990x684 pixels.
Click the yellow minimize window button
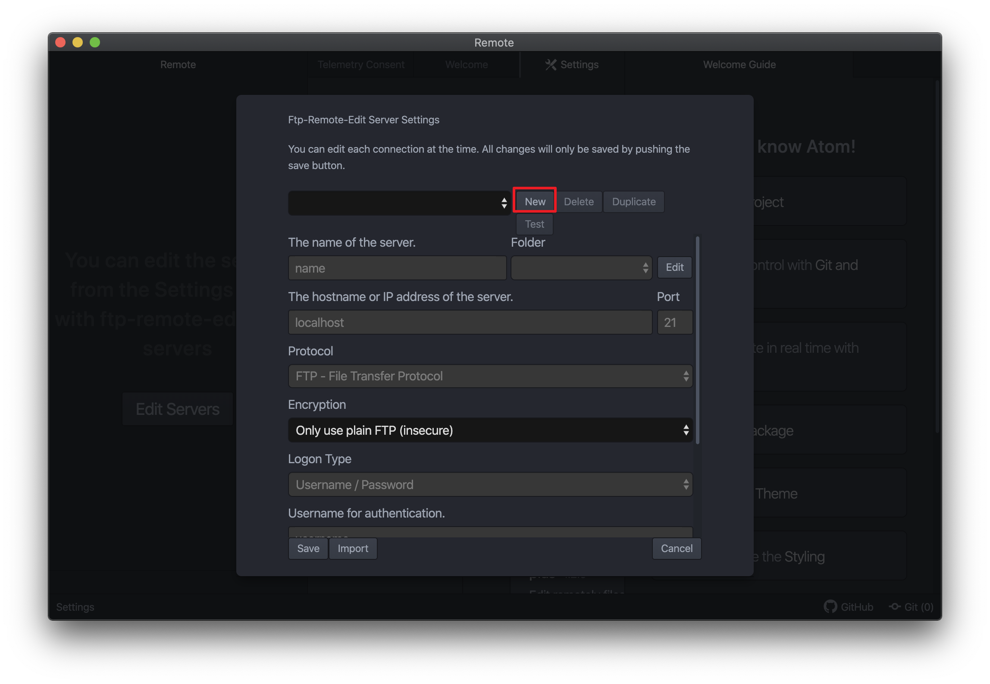coord(78,42)
